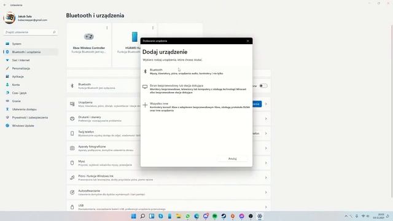The height and width of the screenshot is (221, 393).
Task: Show hidden tray icons chevron
Action: tap(346, 216)
